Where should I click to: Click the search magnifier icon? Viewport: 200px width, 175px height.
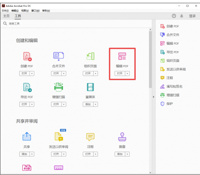pyautogui.click(x=5, y=23)
